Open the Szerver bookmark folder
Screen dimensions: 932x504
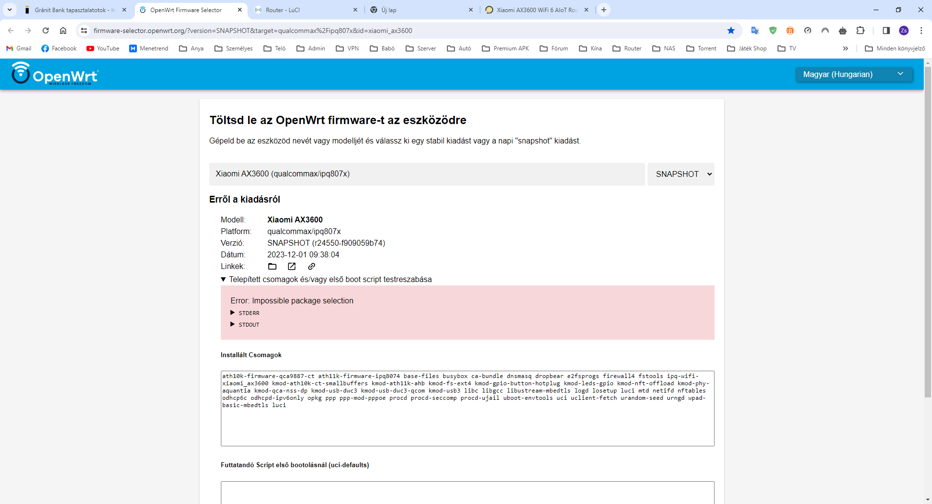tap(421, 48)
